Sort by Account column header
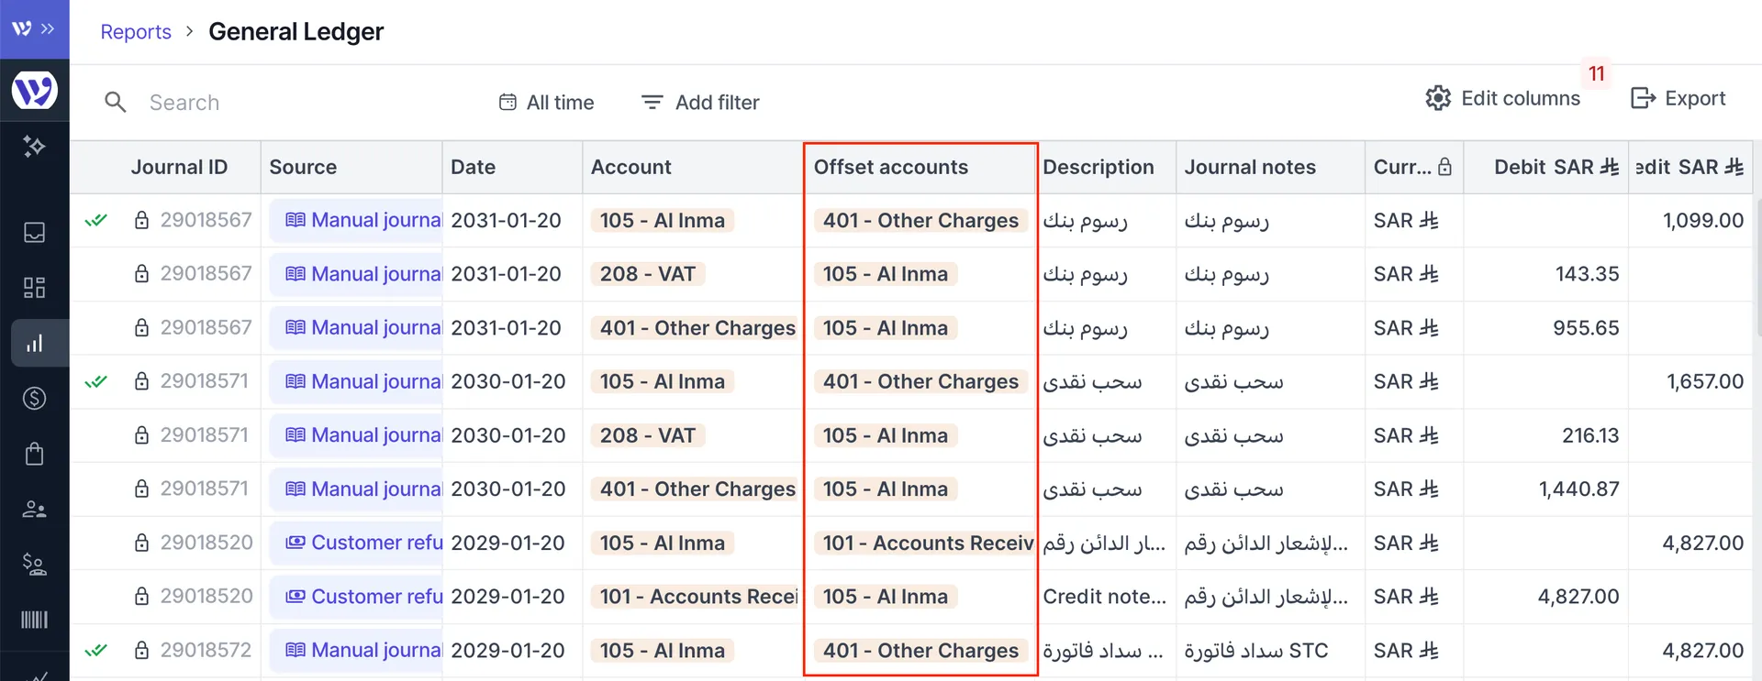 pos(631,167)
